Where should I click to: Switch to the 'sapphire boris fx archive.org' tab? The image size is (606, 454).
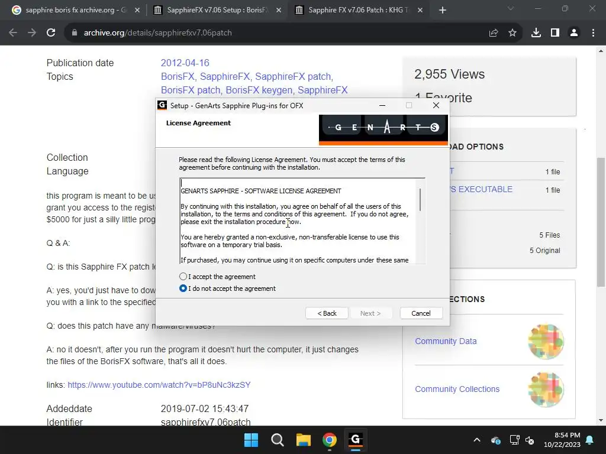tap(76, 10)
